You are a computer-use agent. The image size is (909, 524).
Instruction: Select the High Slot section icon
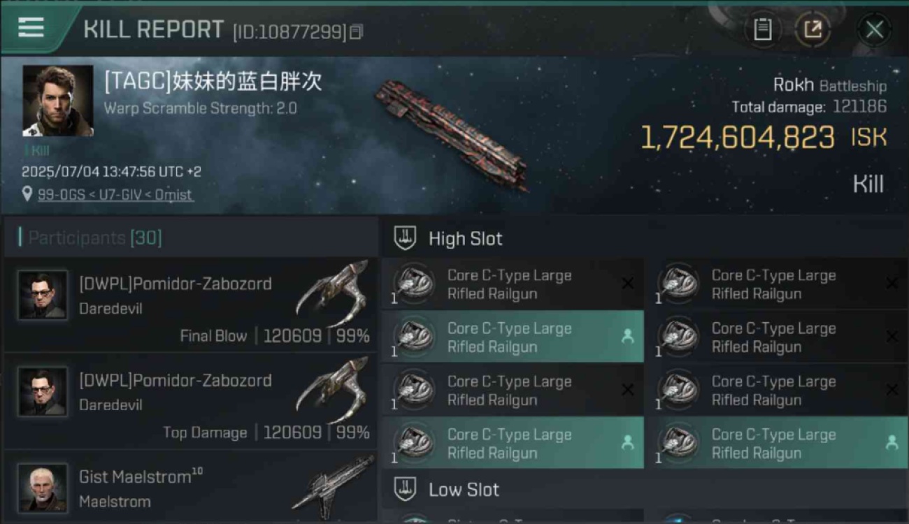(x=405, y=238)
